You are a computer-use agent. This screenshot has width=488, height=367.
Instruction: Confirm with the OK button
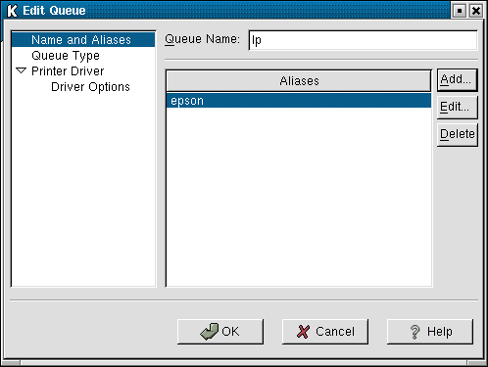click(220, 332)
